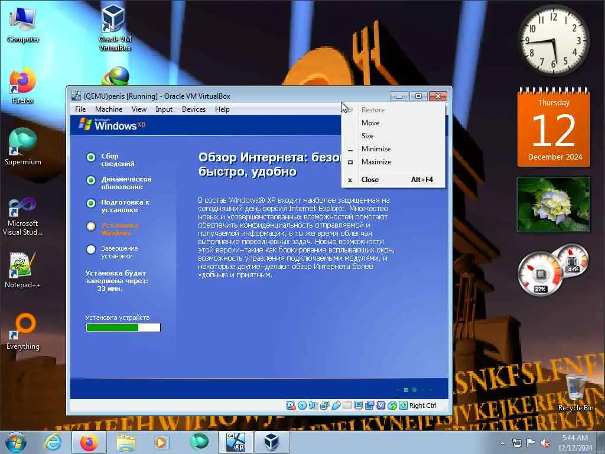Open the Help menu
This screenshot has width=605, height=454.
(x=222, y=109)
